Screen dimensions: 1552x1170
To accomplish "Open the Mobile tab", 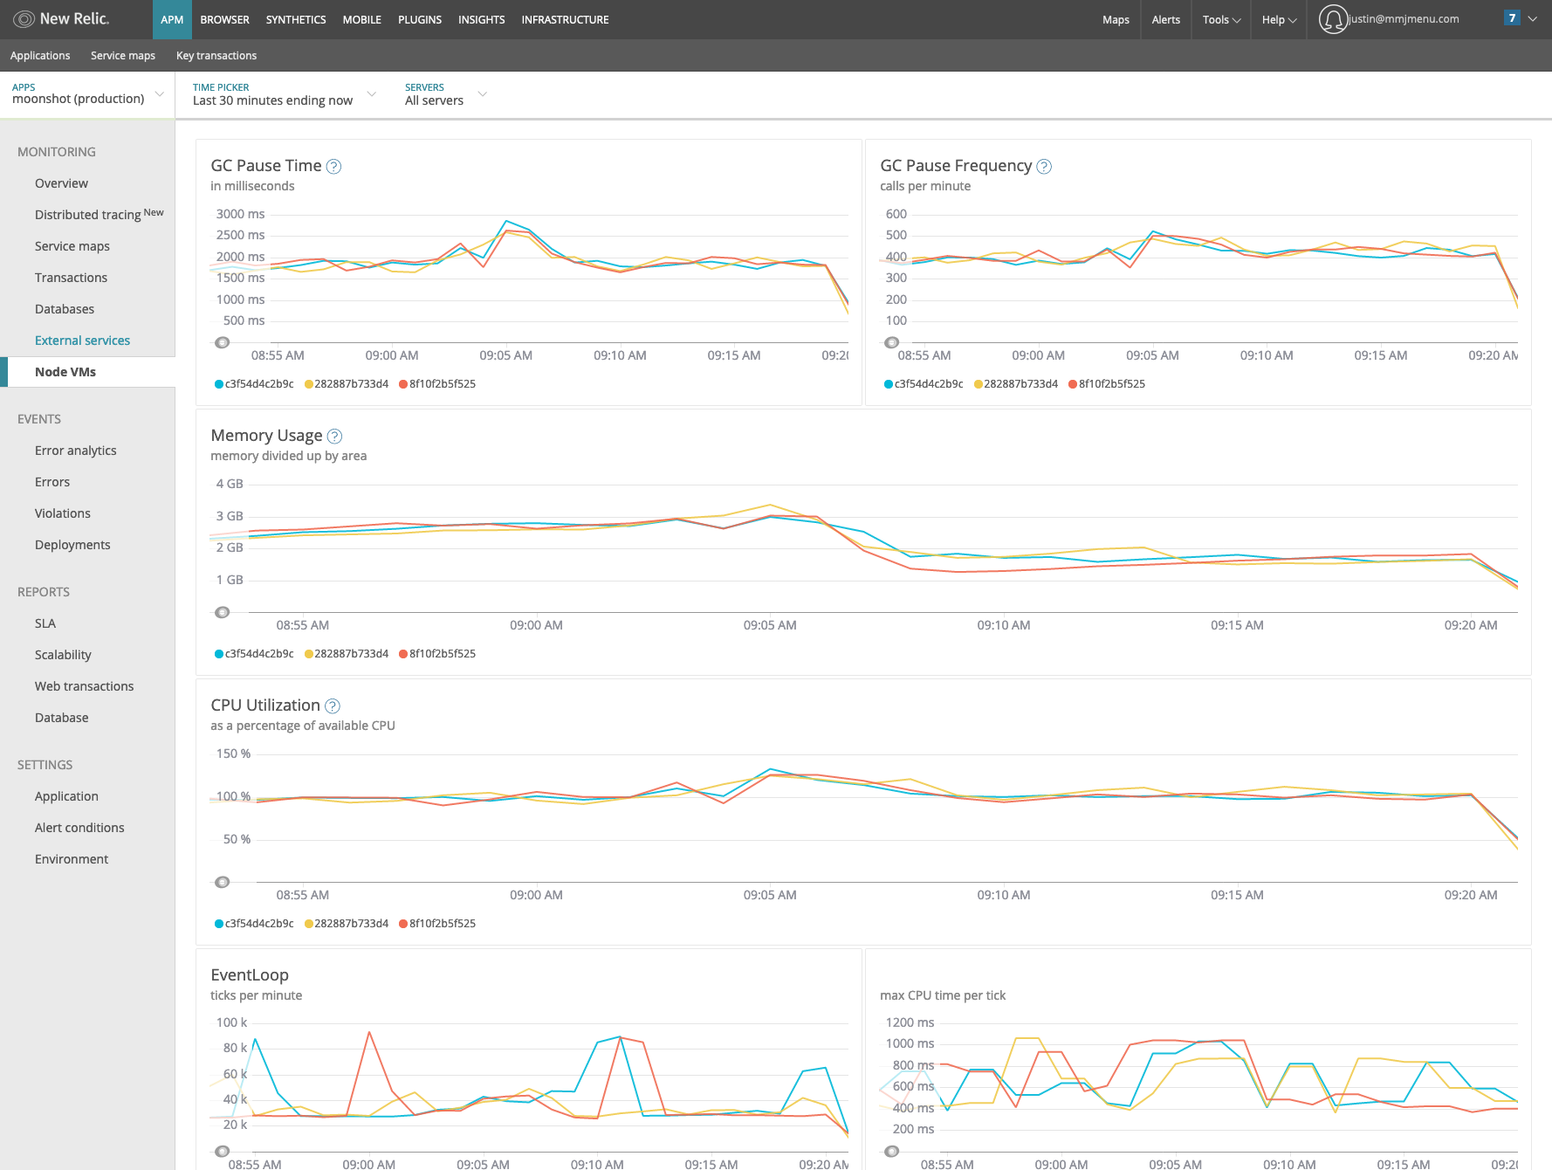I will point(362,19).
